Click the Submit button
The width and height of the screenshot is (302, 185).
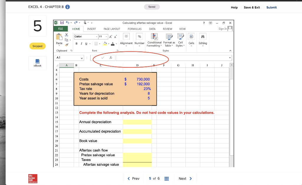click(271, 7)
